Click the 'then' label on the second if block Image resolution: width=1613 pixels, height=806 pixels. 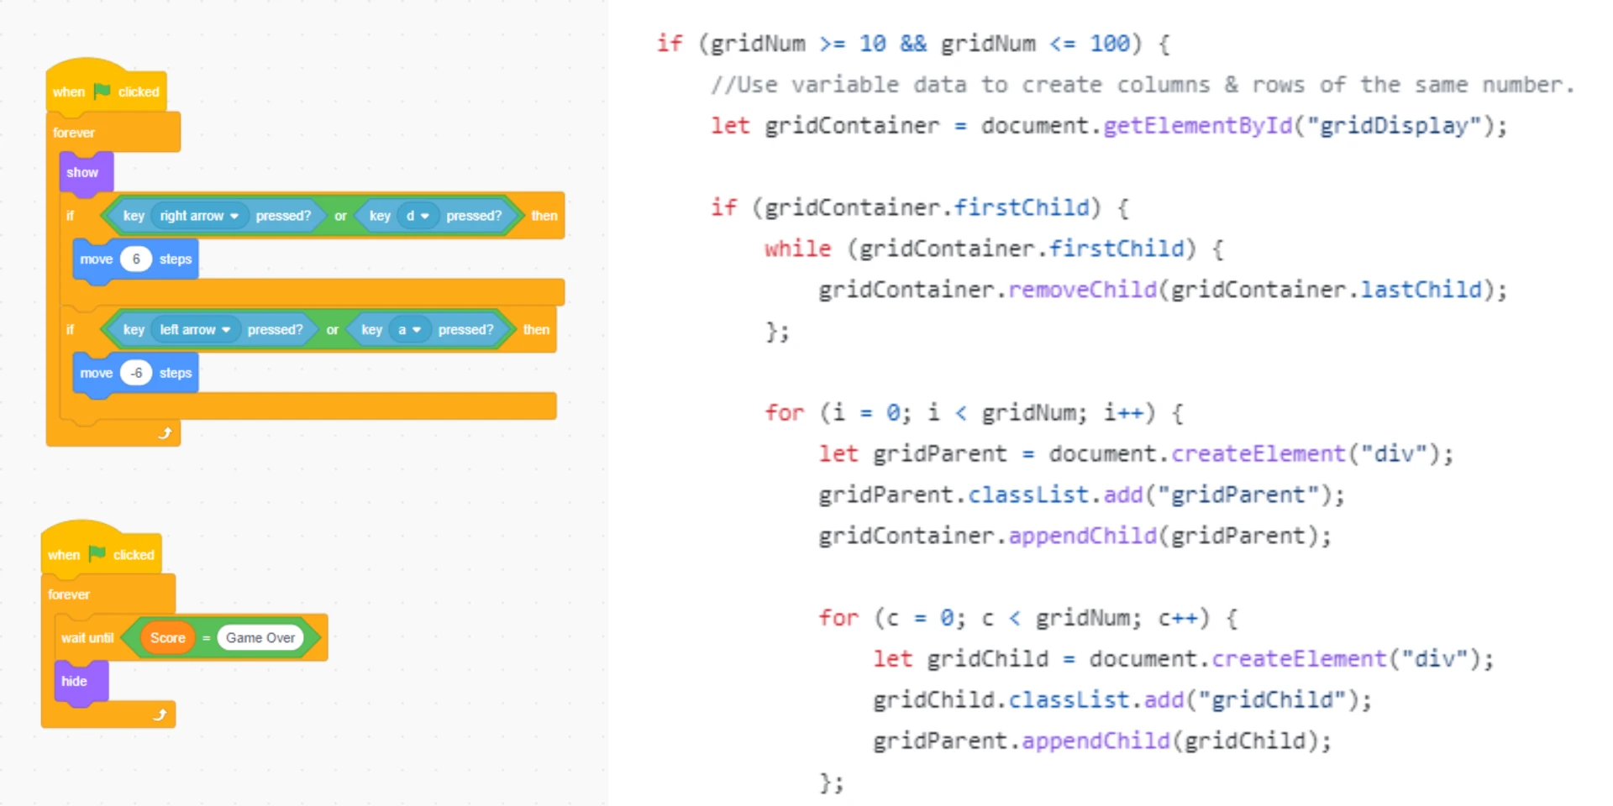pos(536,330)
